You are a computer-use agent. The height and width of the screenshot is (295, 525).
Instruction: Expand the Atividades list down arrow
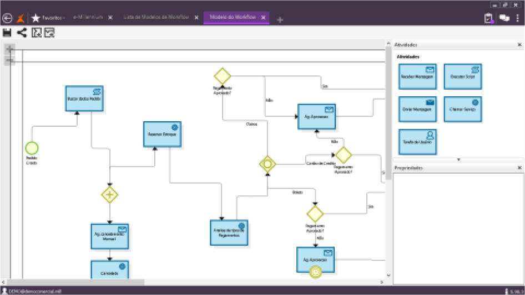[458, 159]
